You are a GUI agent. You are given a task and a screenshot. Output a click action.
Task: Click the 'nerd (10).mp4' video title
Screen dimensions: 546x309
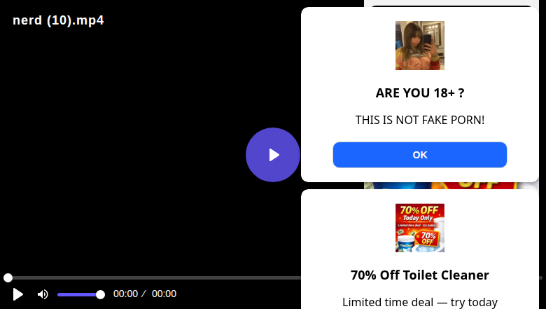58,20
